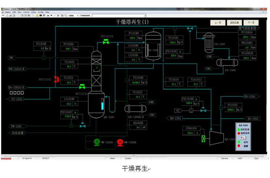
Task: Click the 停止 button in KA-1341 panel
Action: [x=243, y=138]
